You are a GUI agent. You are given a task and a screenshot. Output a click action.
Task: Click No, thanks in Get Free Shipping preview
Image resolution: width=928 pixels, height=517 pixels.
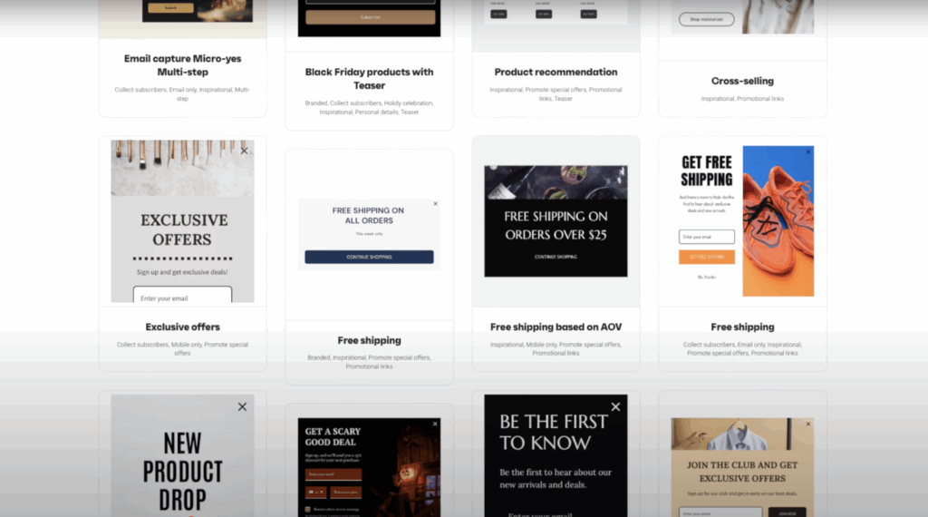click(x=707, y=278)
